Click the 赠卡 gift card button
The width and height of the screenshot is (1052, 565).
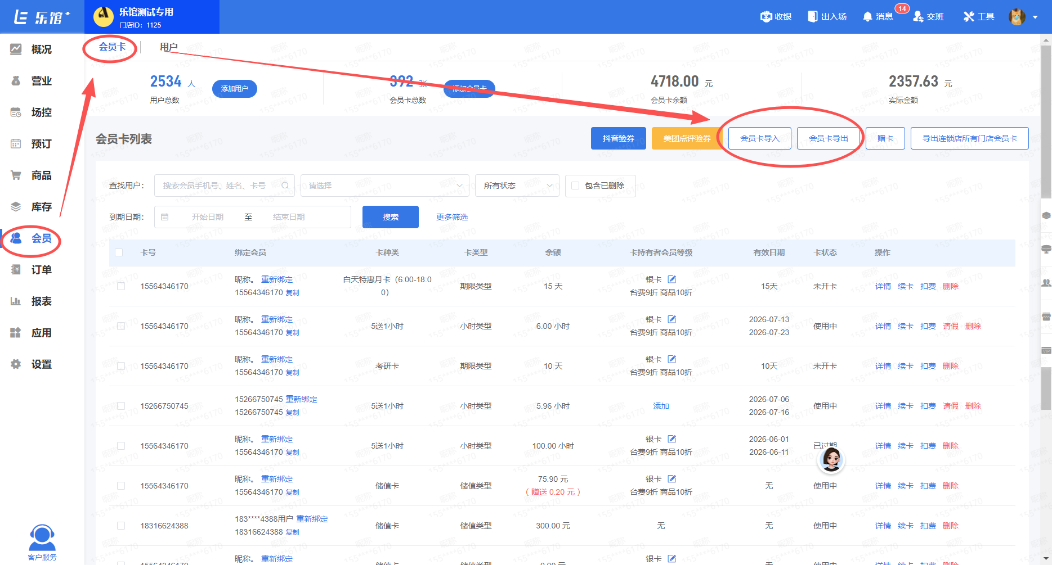885,138
